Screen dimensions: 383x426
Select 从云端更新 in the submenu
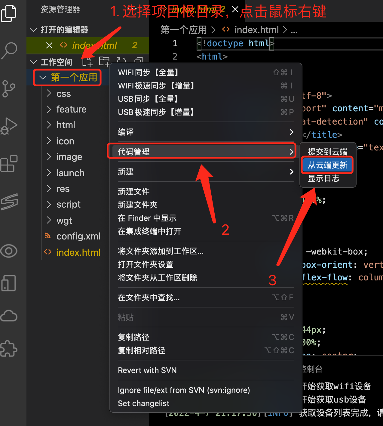328,165
